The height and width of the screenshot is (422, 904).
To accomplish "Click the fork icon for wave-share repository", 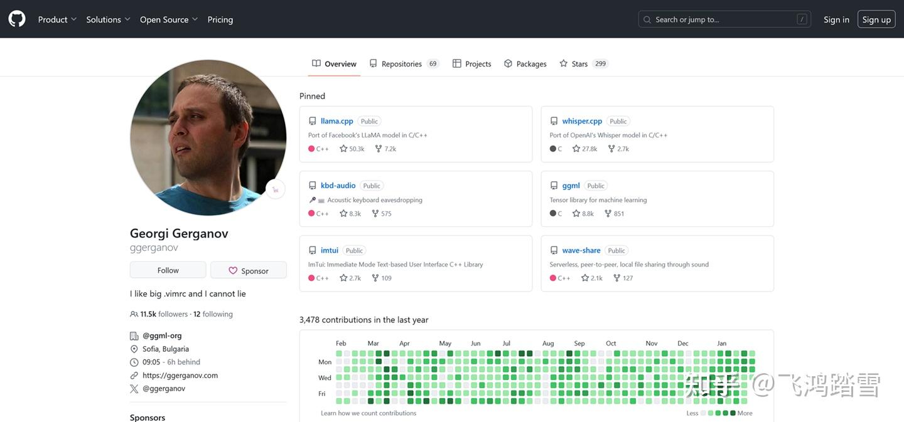I will coord(616,278).
